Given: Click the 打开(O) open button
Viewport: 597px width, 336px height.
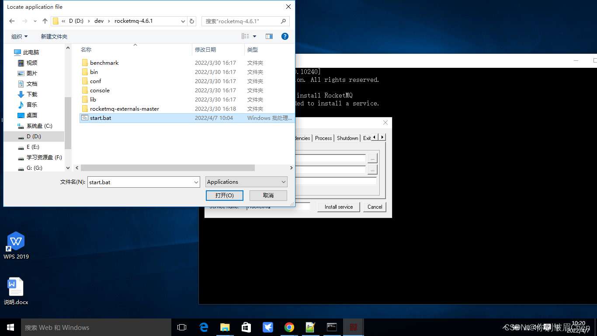Looking at the screenshot, I should pyautogui.click(x=224, y=195).
